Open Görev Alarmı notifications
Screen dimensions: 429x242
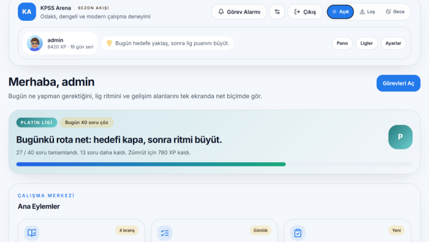[x=239, y=12]
